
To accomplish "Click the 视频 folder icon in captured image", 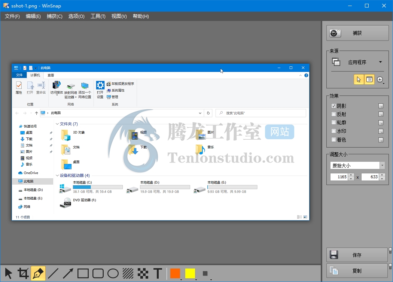I will tap(134, 135).
